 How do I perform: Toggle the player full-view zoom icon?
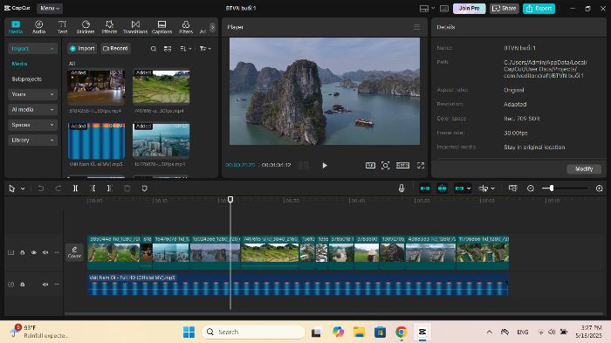(386, 166)
